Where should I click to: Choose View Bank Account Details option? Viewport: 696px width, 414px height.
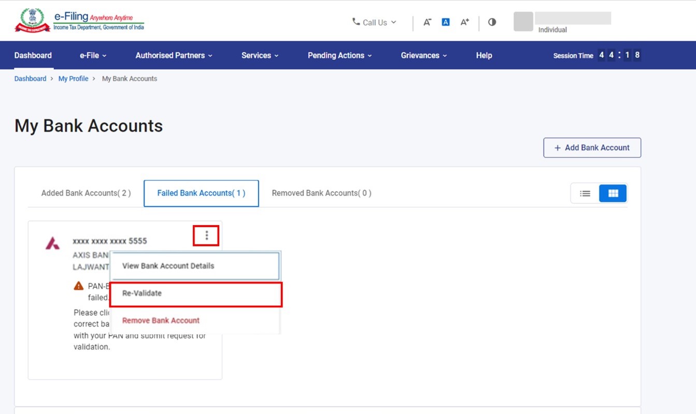(195, 266)
